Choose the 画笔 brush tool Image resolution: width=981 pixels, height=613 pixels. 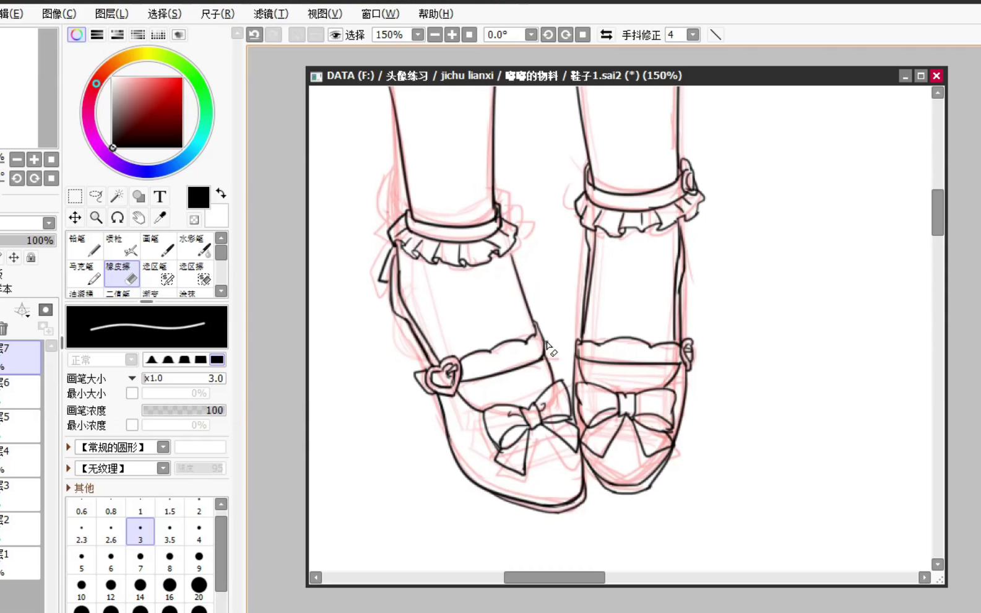[x=158, y=245]
